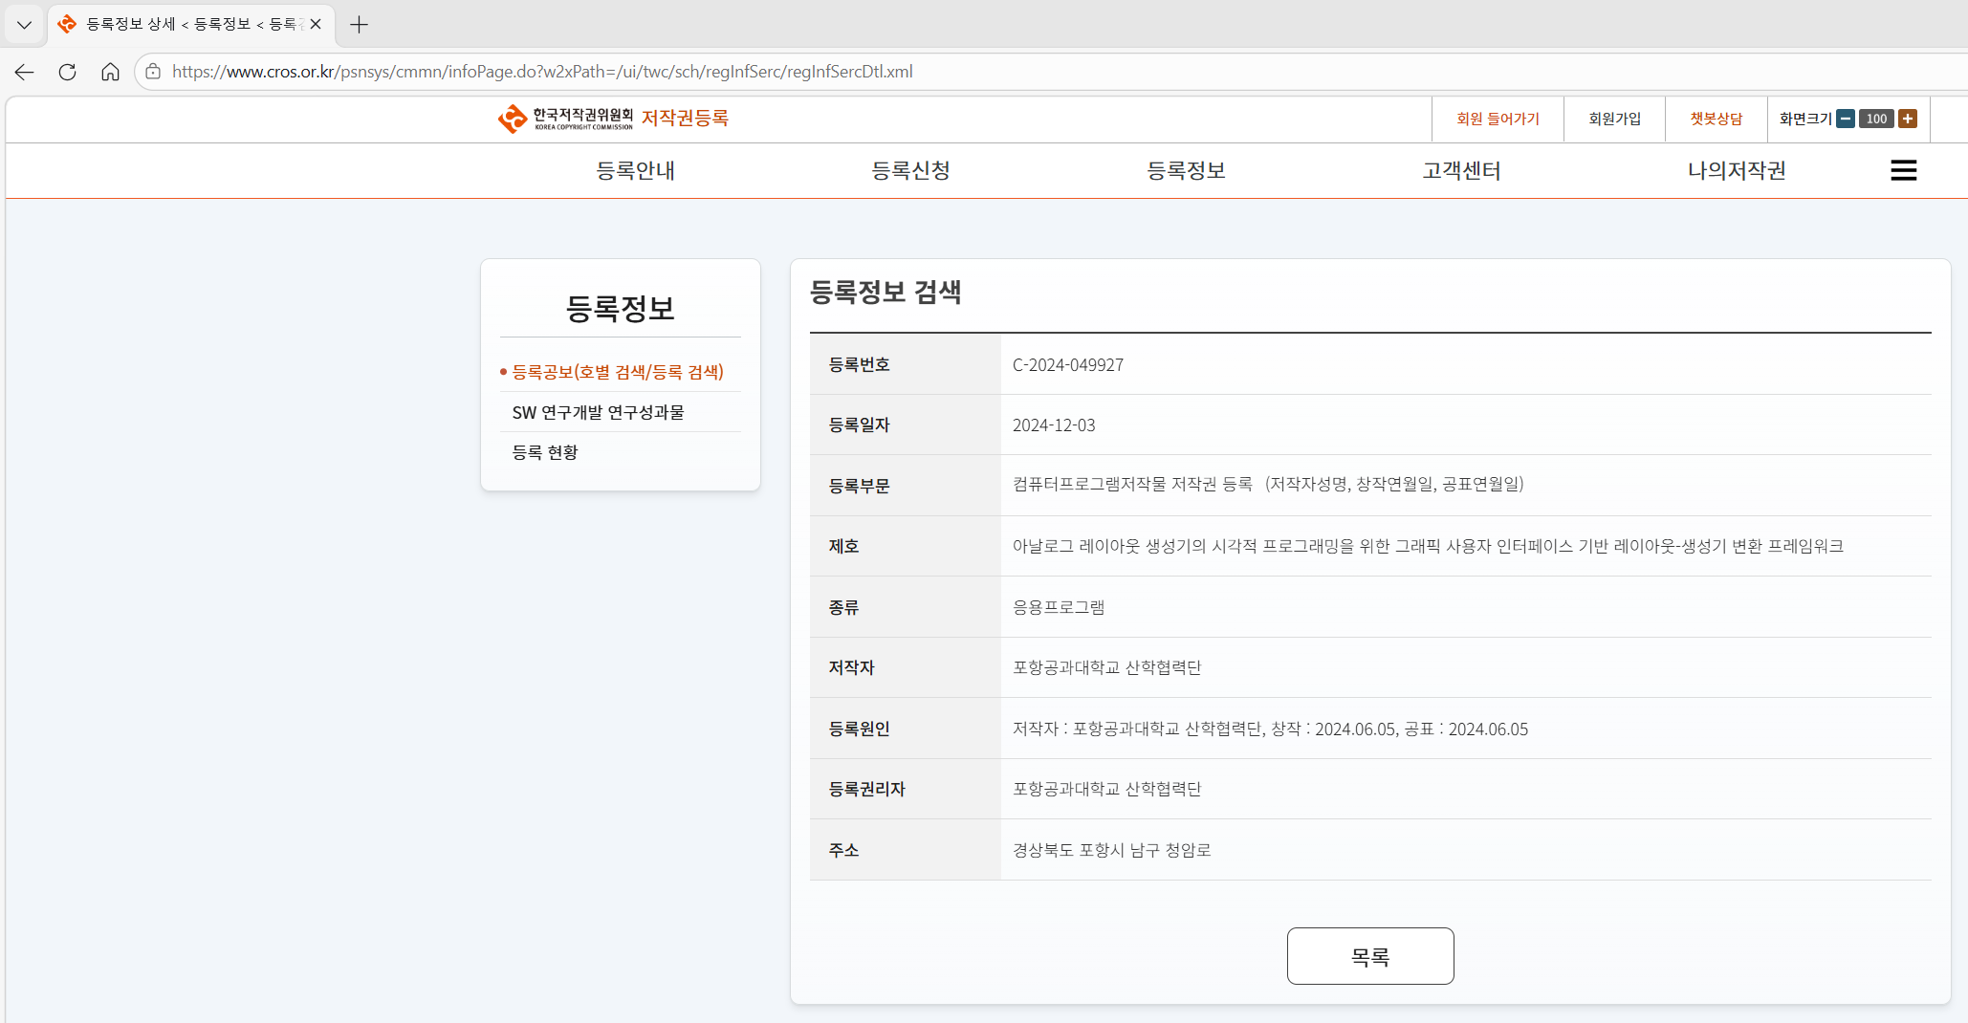1968x1023 pixels.
Task: Reload the page with refresh icon
Action: [x=67, y=72]
